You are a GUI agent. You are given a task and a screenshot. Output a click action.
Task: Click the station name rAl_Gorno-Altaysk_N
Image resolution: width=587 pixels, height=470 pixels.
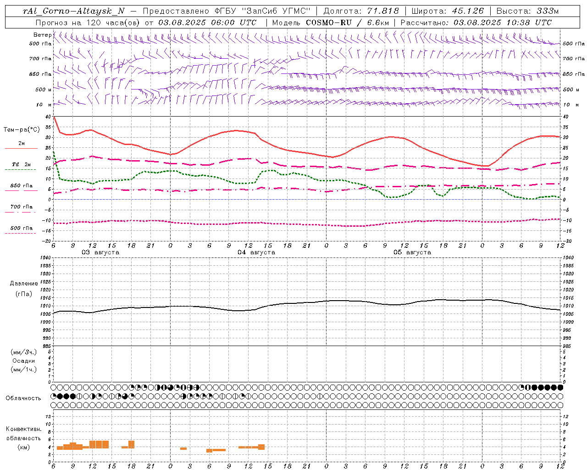pyautogui.click(x=73, y=11)
